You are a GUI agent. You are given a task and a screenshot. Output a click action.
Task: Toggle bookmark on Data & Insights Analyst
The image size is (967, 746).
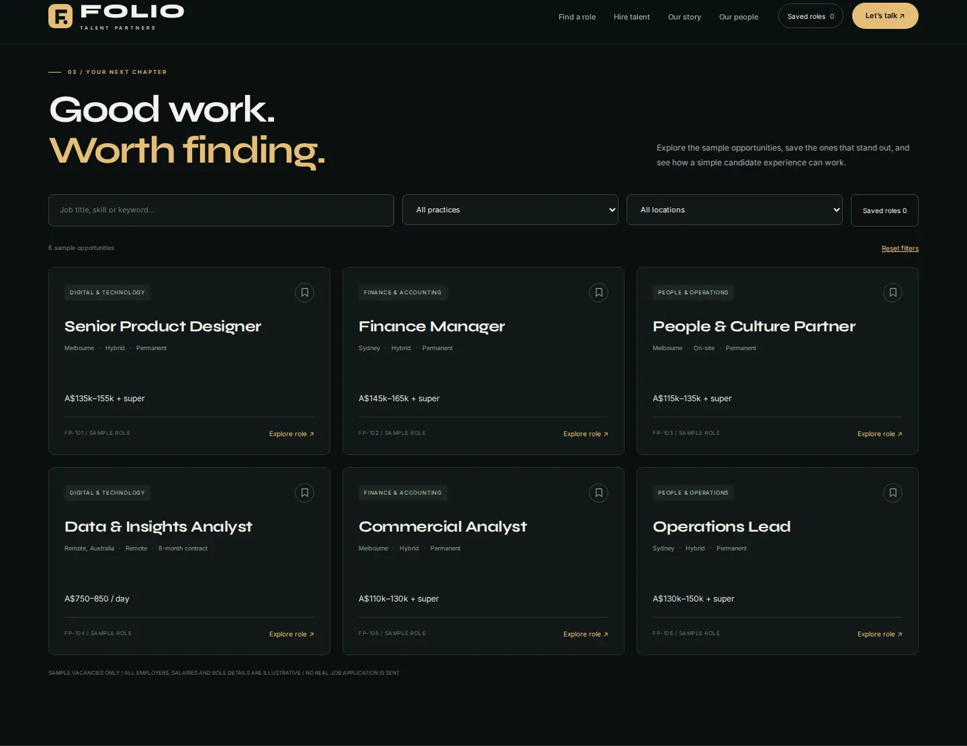(x=305, y=493)
